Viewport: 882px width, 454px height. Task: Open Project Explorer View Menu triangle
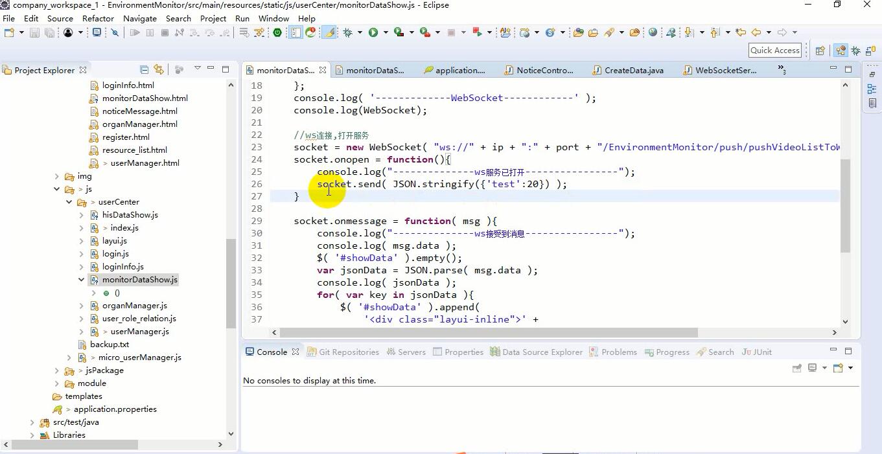198,69
